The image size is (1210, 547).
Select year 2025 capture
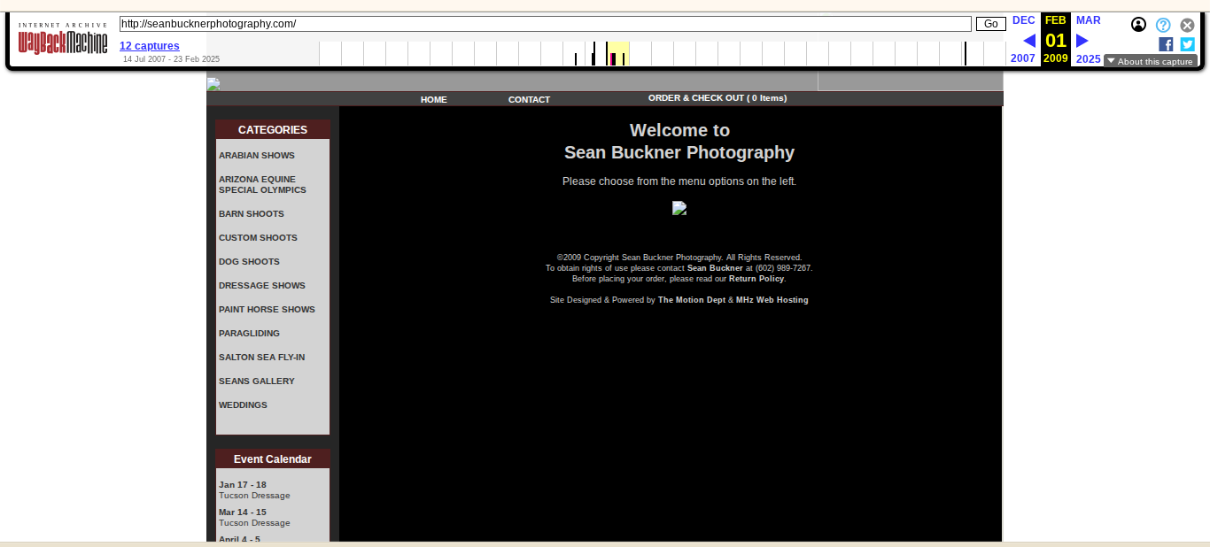pos(1088,58)
